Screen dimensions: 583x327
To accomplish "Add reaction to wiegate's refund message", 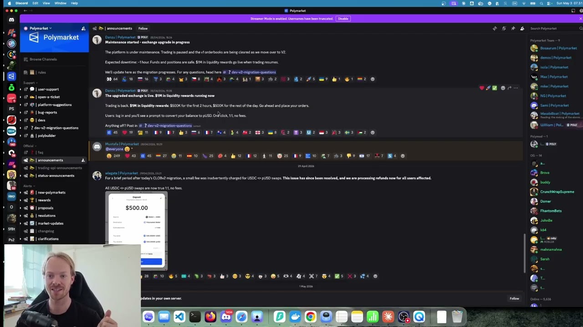I will [375, 276].
